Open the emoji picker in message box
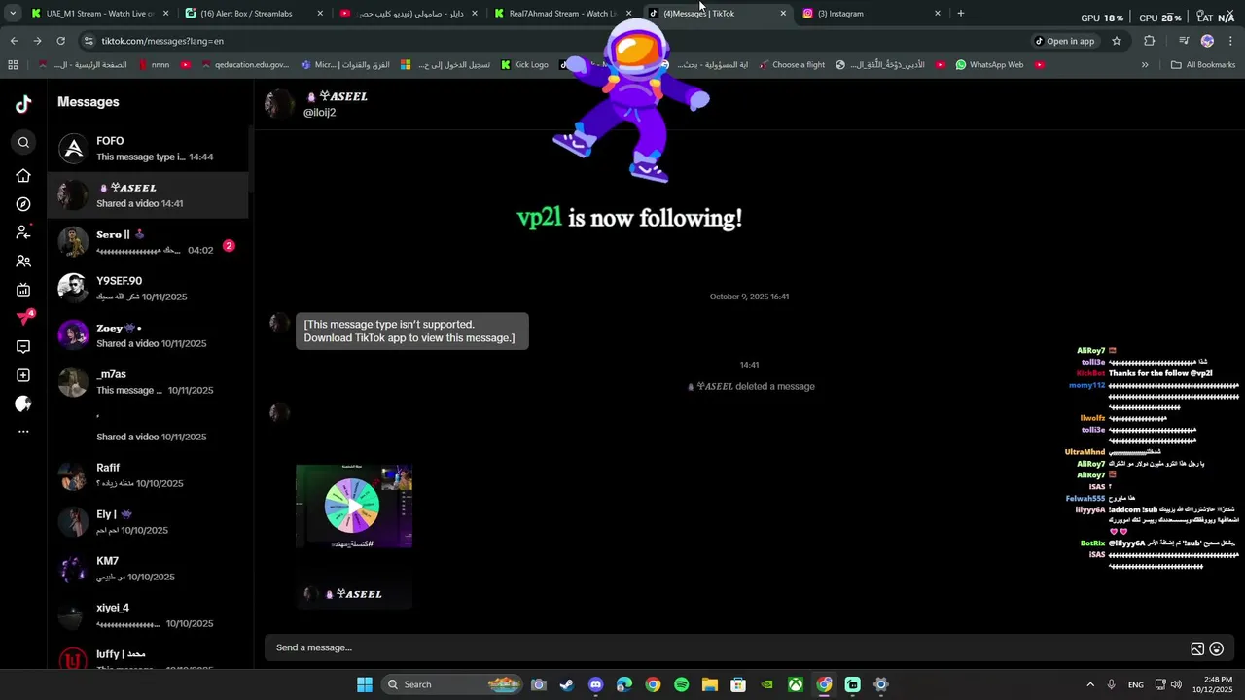Screen dimensions: 1245x700 coord(1216,648)
